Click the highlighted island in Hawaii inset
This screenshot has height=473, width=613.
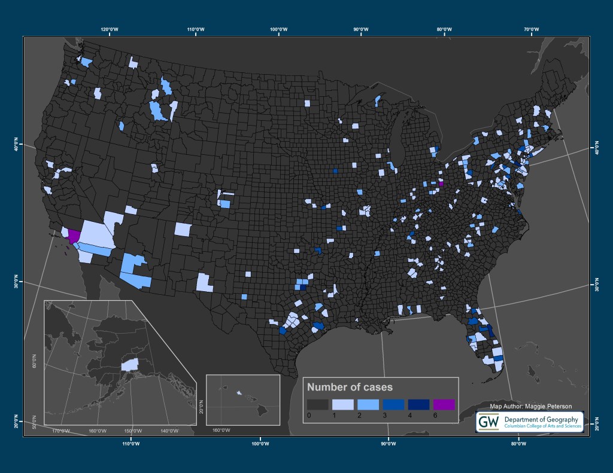(239, 393)
